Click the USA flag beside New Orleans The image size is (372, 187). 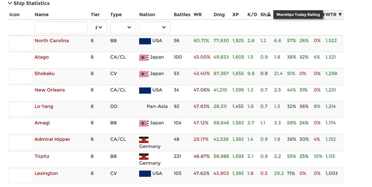[x=145, y=90]
